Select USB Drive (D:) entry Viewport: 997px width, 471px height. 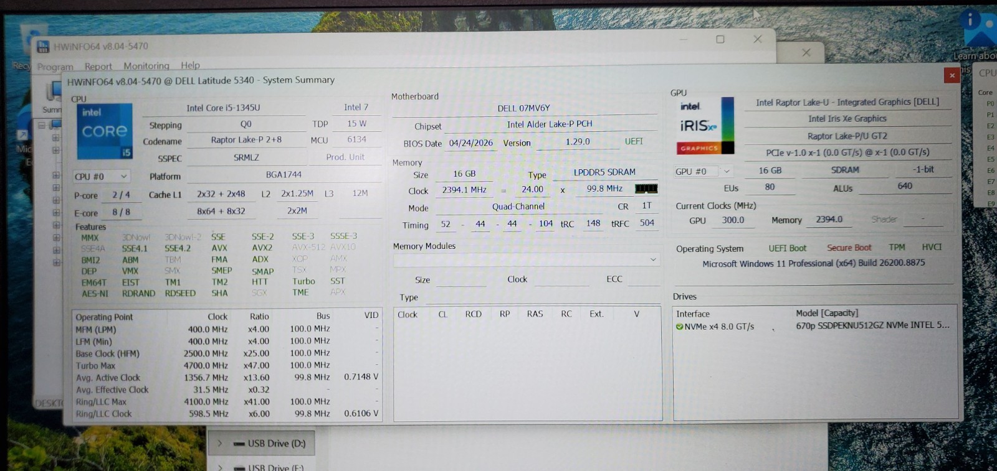261,444
